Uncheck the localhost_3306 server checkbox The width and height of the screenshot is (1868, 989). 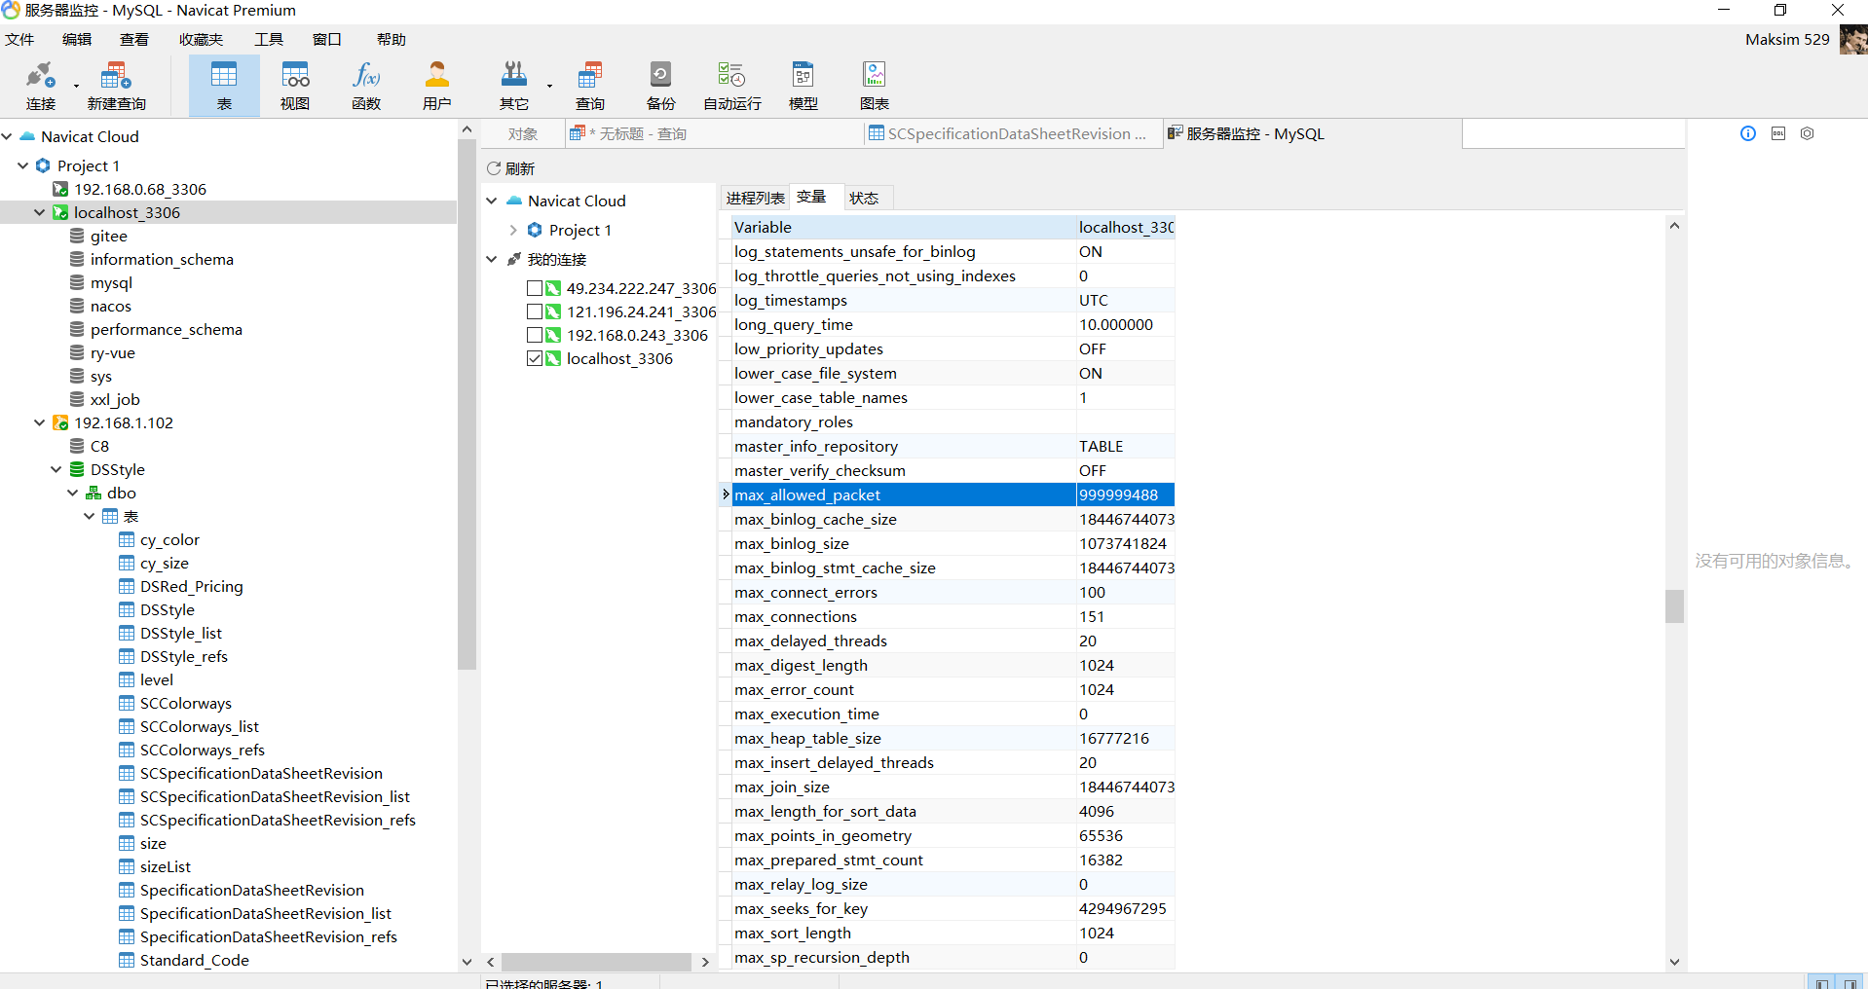[534, 357]
